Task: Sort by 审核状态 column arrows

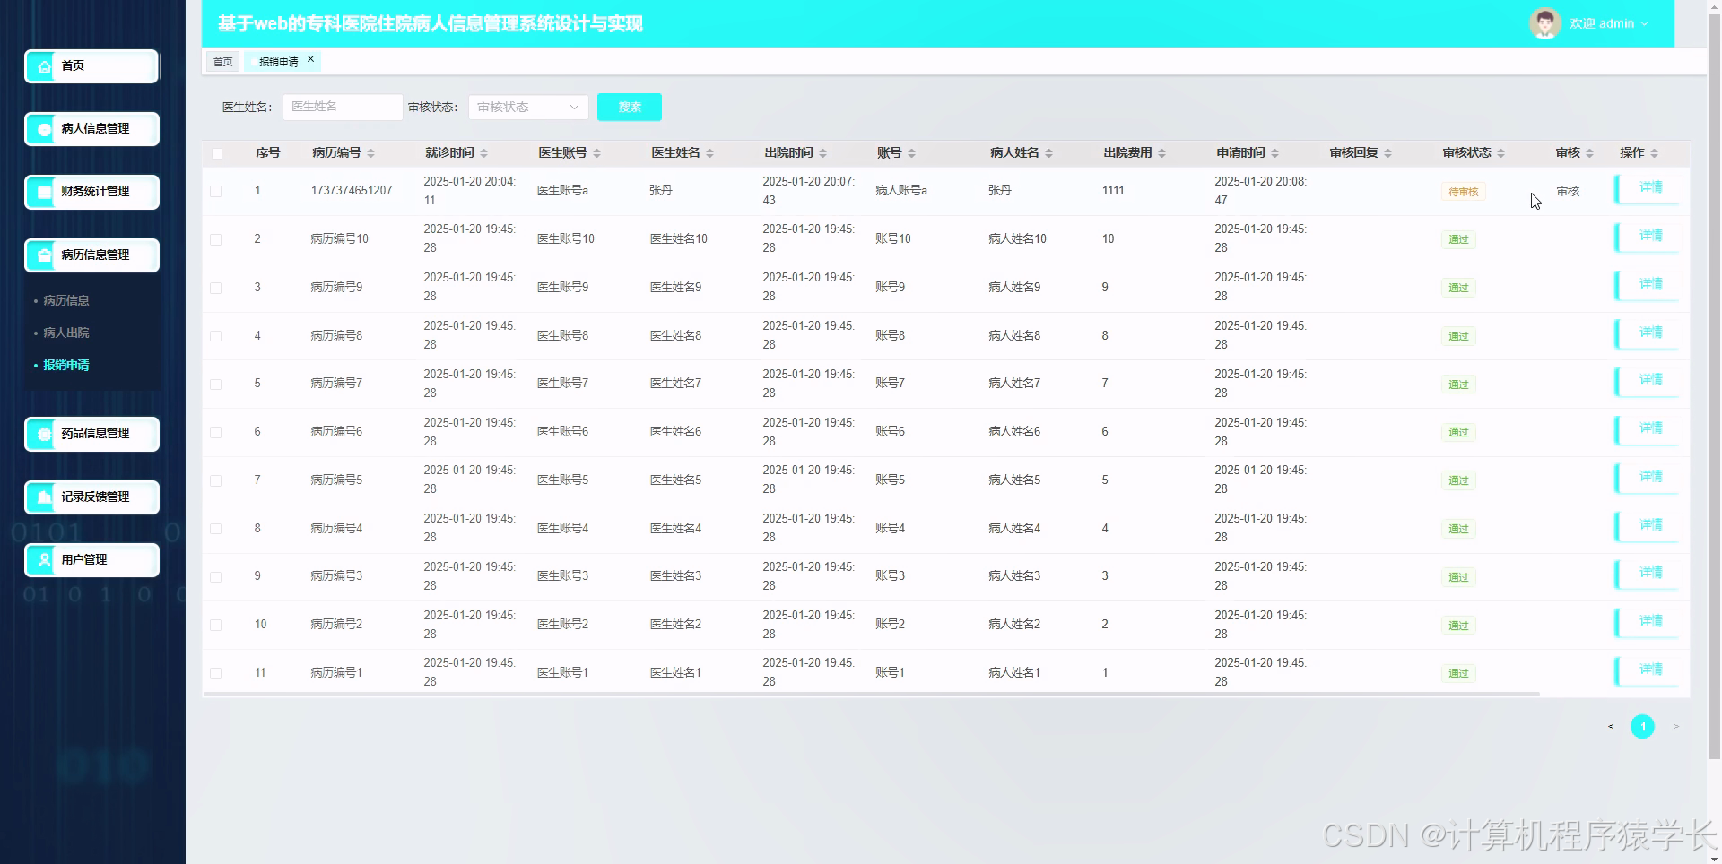Action: 1500,153
